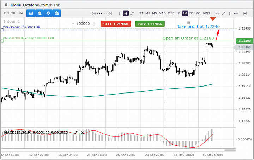Click the 12 Apr 20:00 time label
Image resolution: width=254 pixels, height=160 pixels.
pos(39,155)
